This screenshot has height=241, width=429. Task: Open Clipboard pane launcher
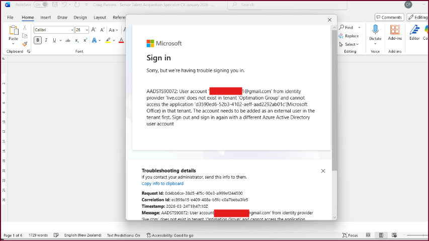(29, 51)
